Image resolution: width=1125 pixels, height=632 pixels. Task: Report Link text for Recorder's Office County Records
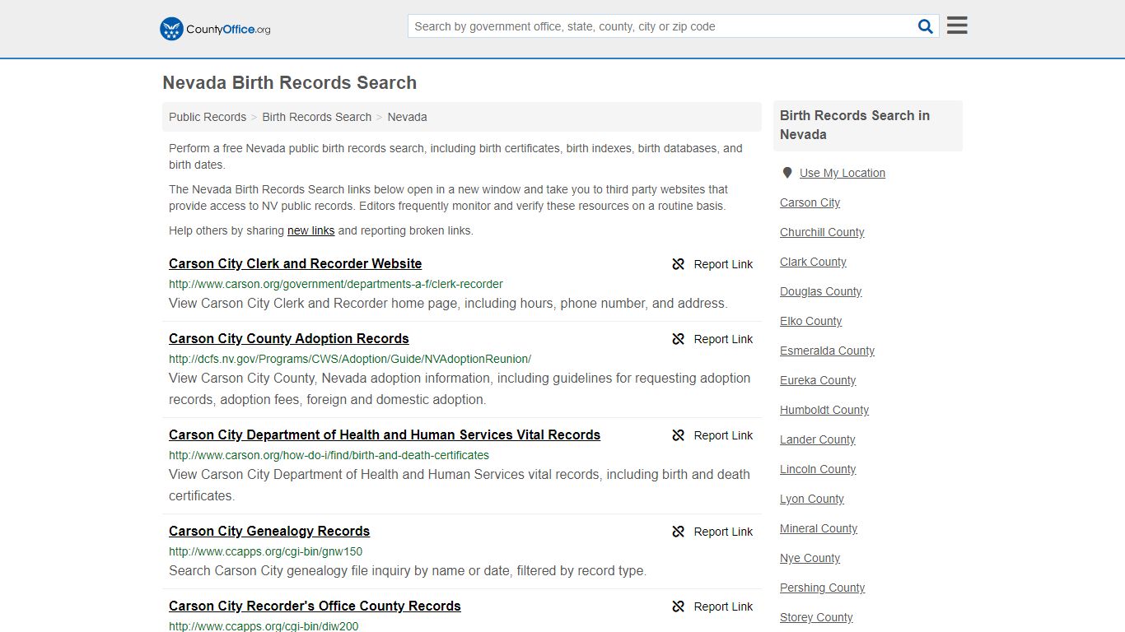(x=723, y=606)
